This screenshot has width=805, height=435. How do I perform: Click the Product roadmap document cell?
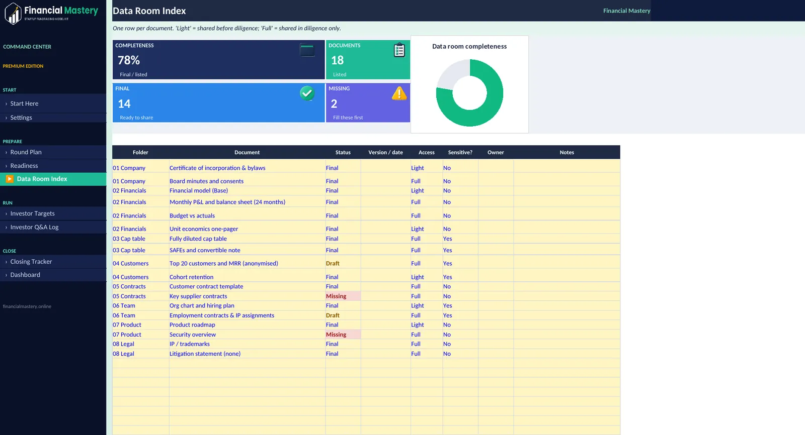[247, 325]
